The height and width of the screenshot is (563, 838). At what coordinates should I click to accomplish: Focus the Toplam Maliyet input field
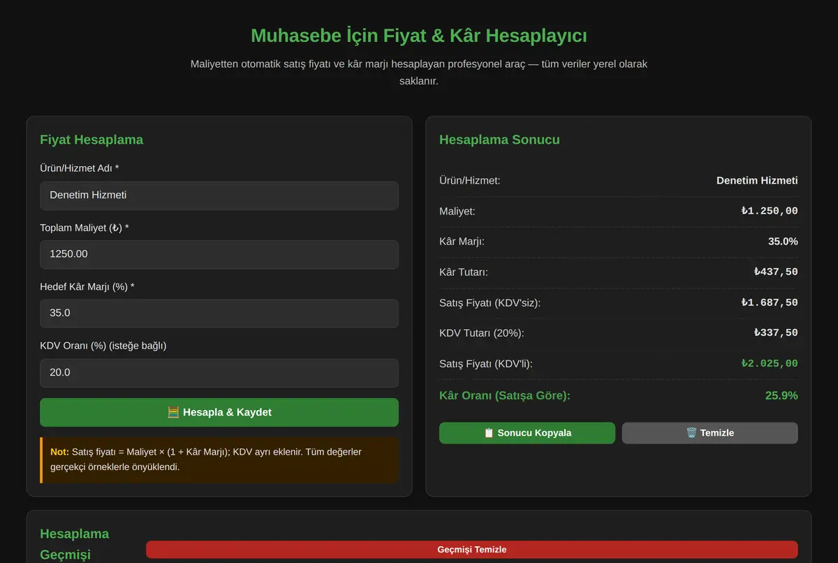click(x=219, y=254)
